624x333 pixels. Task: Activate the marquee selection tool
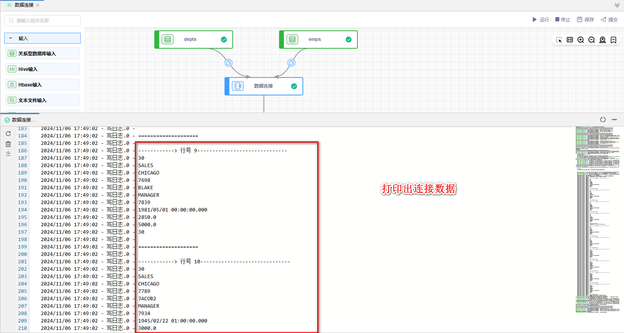559,40
